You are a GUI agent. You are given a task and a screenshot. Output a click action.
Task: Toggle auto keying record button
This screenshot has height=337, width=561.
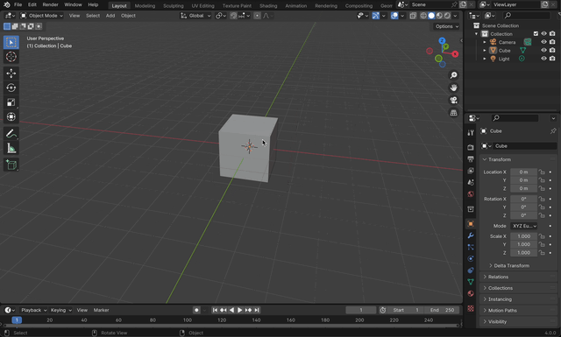[x=196, y=310]
